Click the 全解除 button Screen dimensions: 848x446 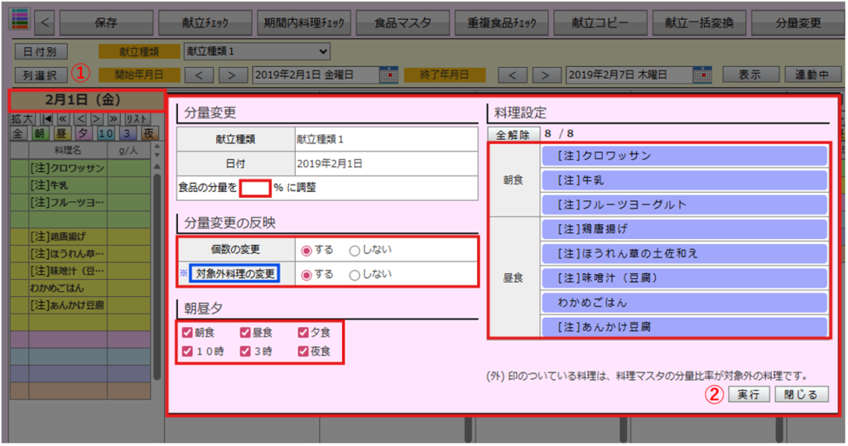(512, 133)
